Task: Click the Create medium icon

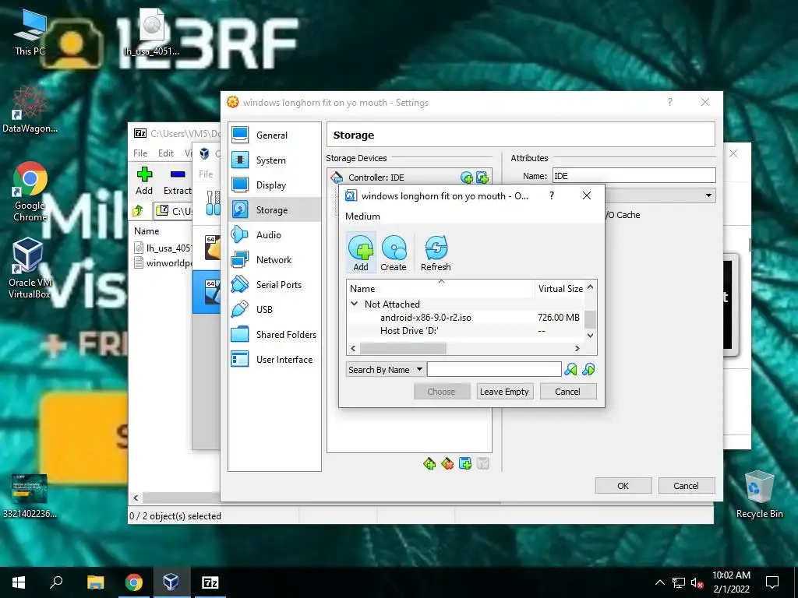Action: (394, 253)
